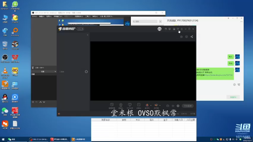Click the record video icon beside the eye
This screenshot has width=253, height=142.
(x=168, y=106)
